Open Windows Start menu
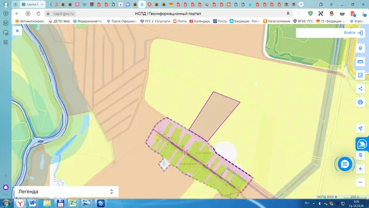369x208 pixels. click(6, 203)
